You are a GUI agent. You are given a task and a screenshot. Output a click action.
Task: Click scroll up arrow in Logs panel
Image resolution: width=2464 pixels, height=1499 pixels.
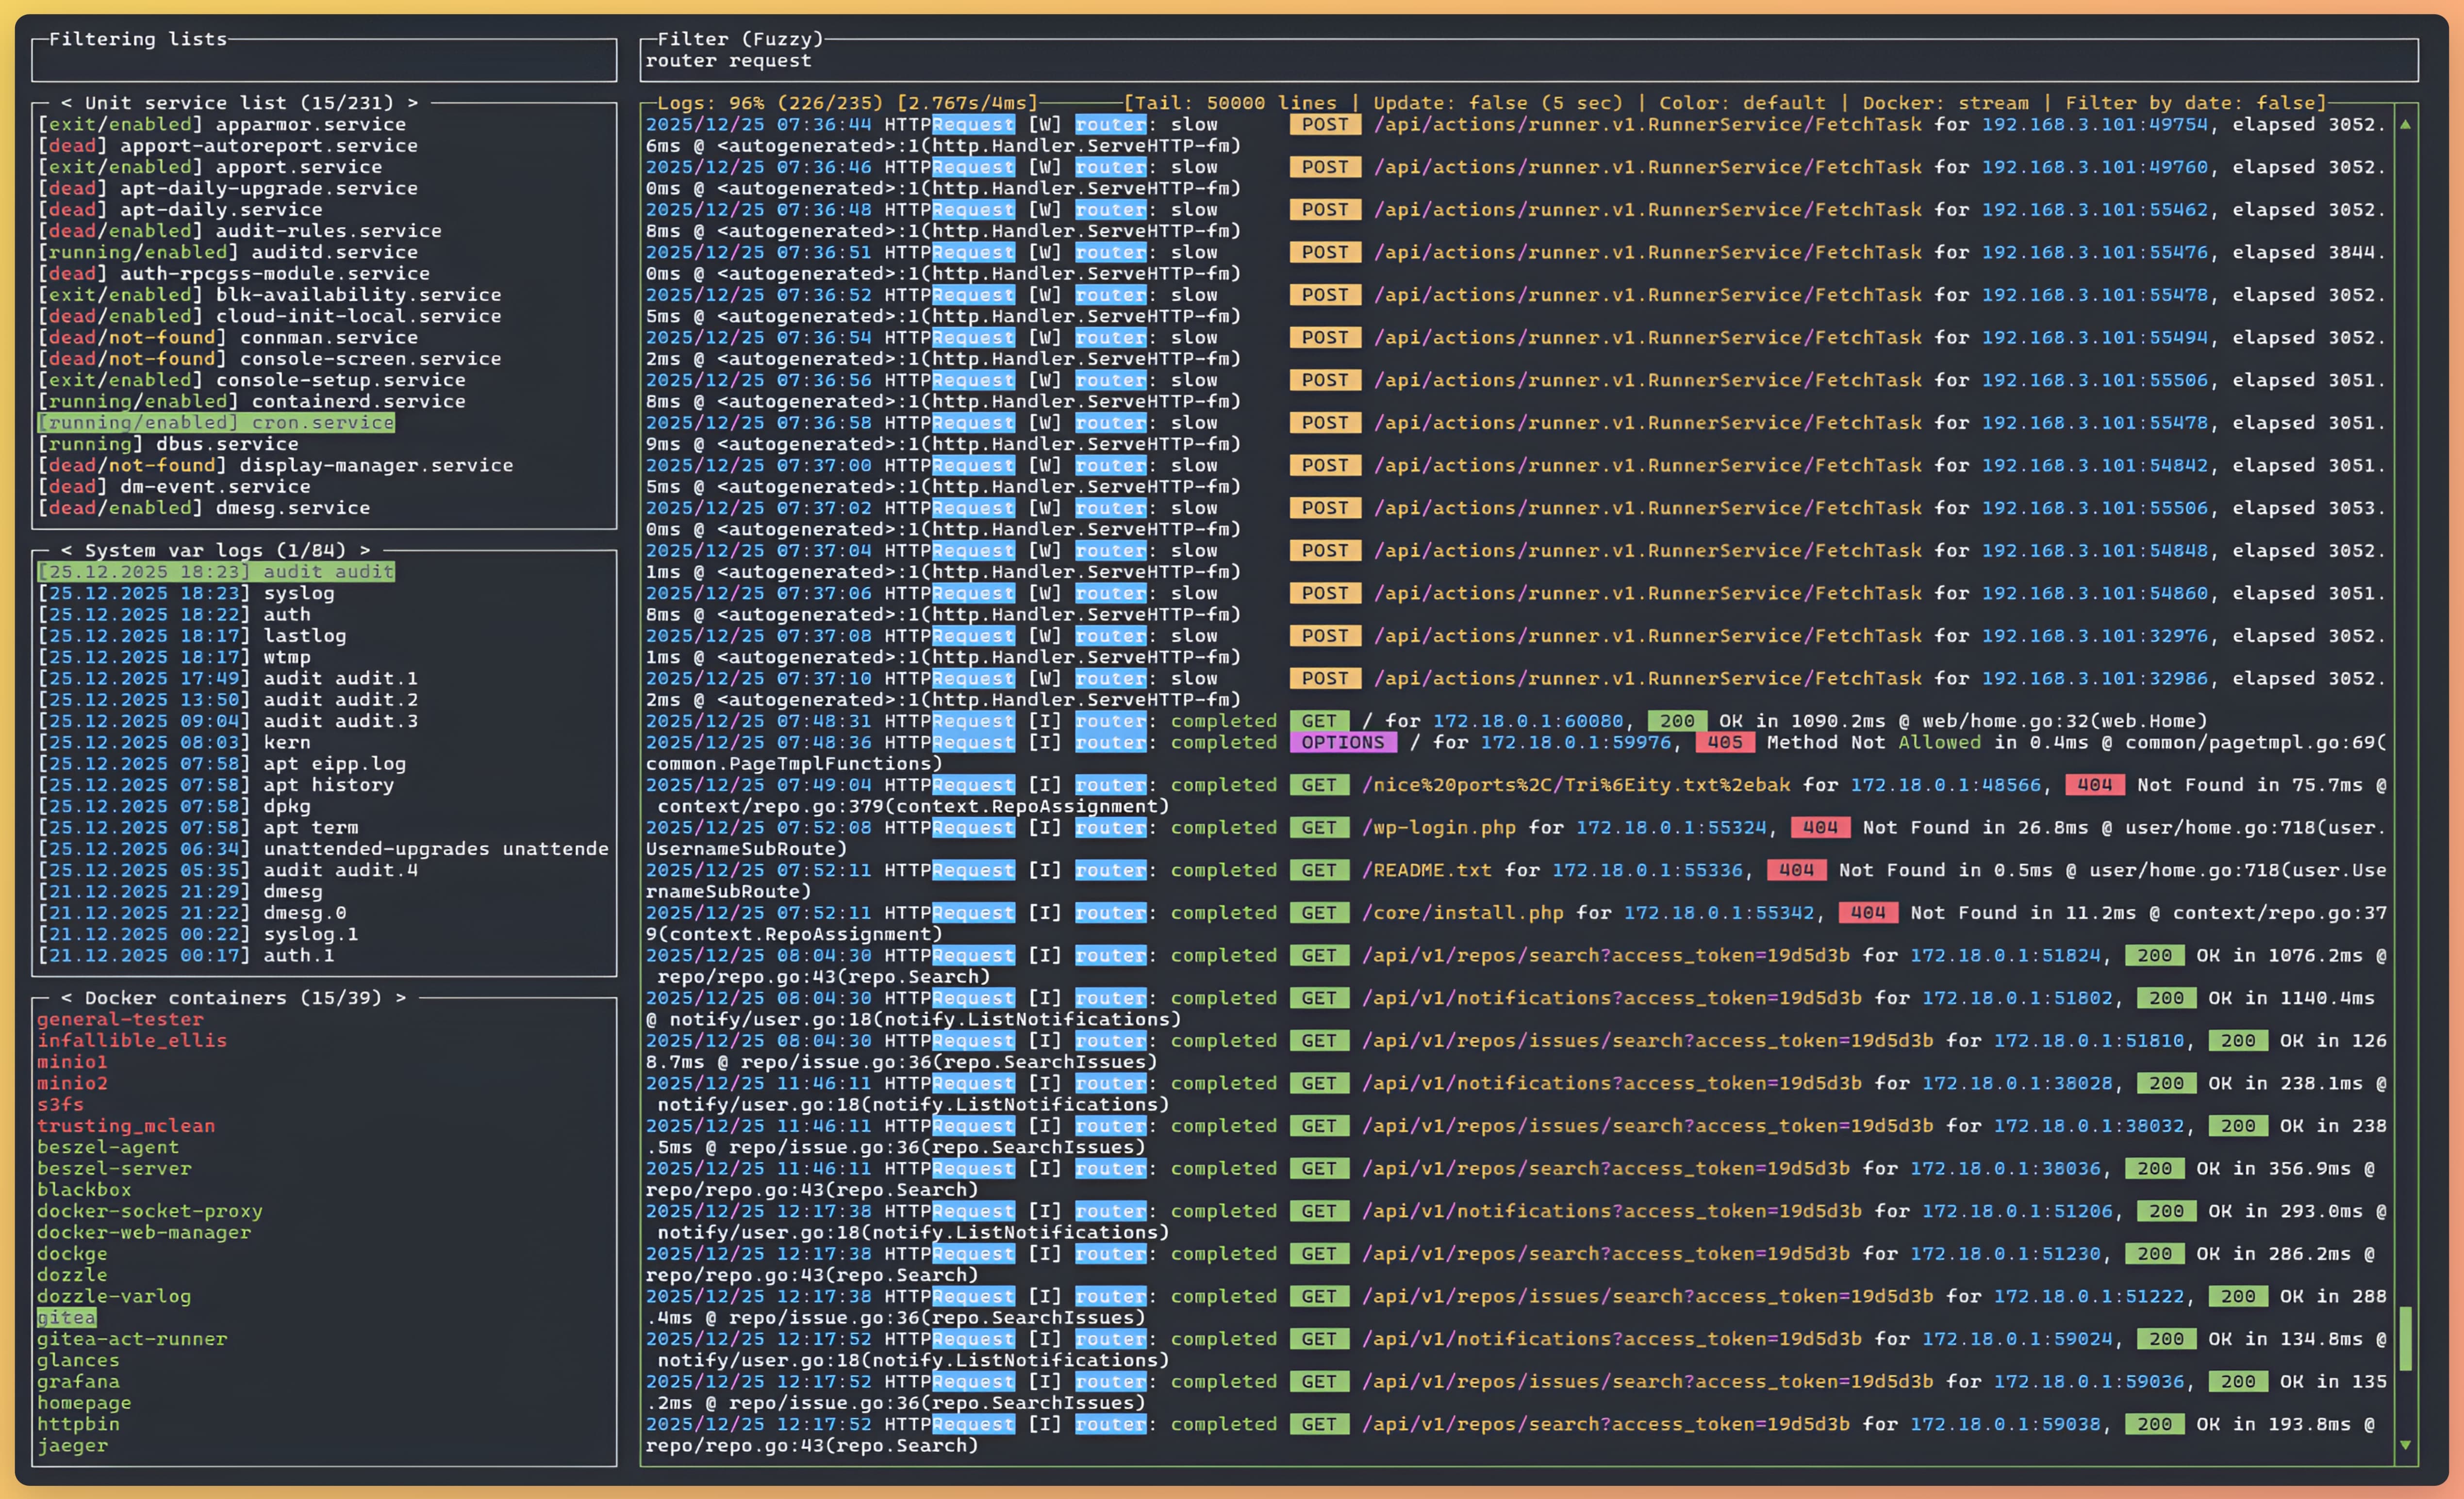pyautogui.click(x=2405, y=125)
